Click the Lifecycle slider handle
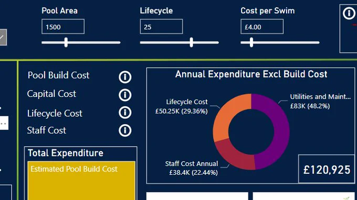 point(192,42)
